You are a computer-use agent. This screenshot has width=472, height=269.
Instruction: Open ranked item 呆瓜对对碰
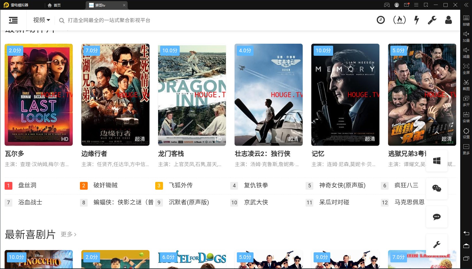tap(334, 202)
